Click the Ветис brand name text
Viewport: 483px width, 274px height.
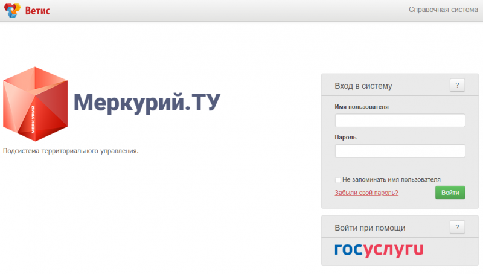[x=37, y=11]
